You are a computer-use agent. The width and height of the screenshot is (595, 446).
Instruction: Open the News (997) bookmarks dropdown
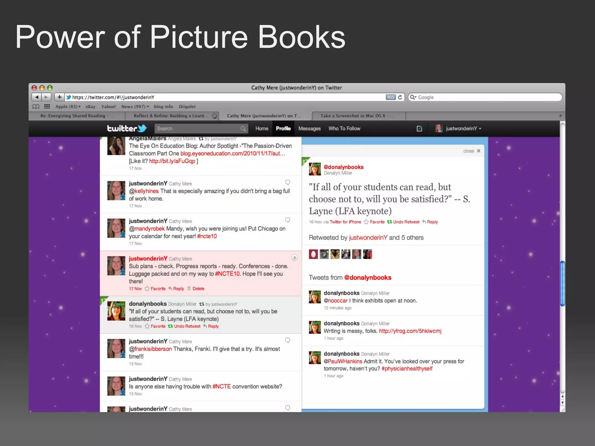point(135,107)
